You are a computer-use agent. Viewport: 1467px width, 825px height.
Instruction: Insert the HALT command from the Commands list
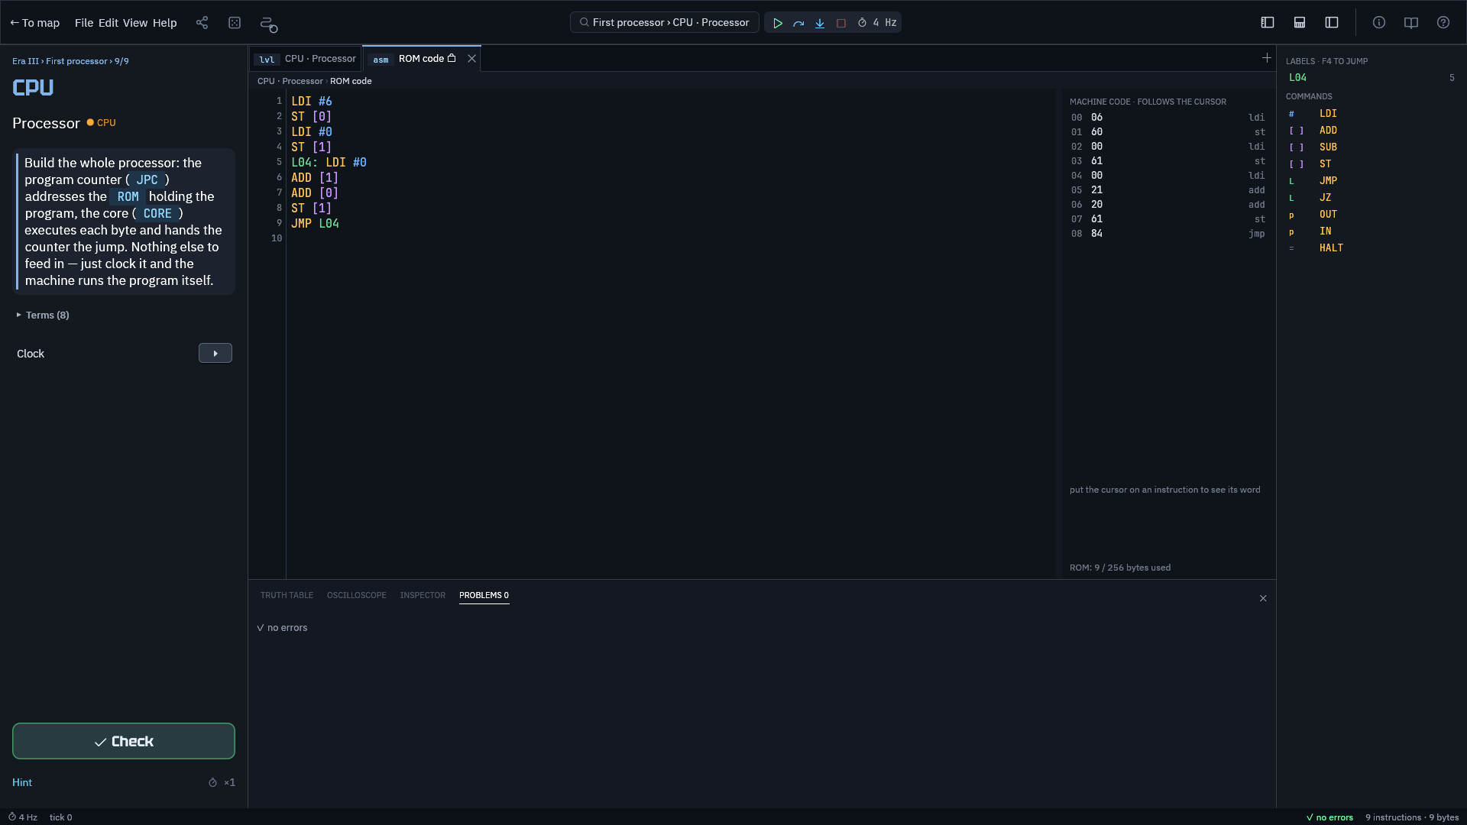pos(1371,248)
